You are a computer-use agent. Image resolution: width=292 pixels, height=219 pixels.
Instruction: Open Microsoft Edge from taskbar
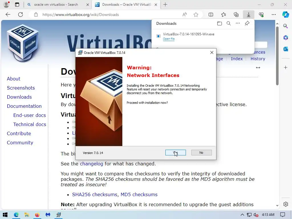(16, 215)
